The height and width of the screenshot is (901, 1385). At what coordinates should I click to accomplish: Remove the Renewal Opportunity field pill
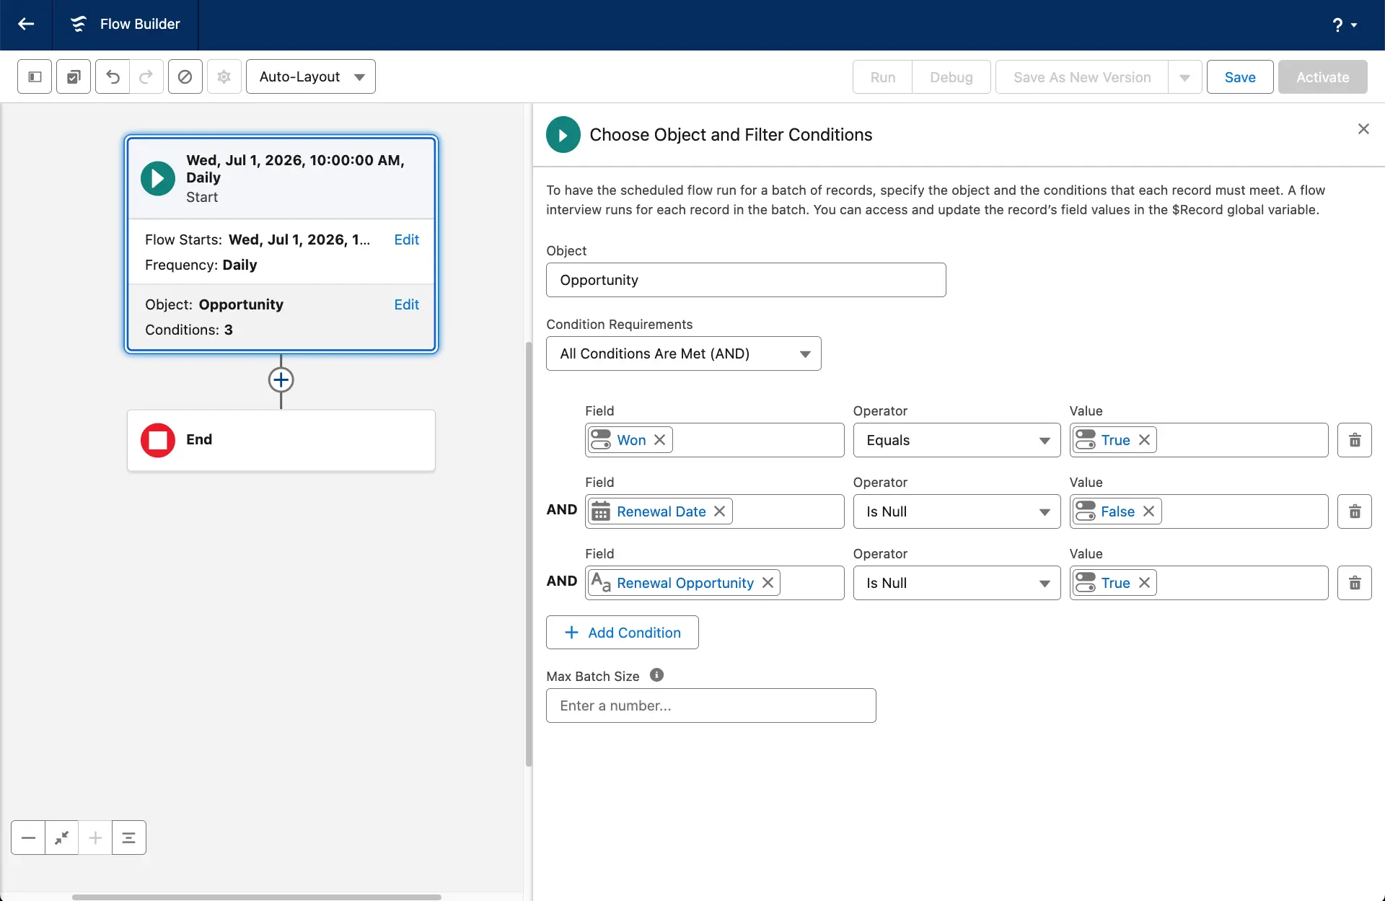[768, 583]
